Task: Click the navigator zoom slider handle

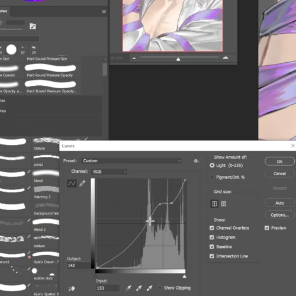Action: [178, 59]
